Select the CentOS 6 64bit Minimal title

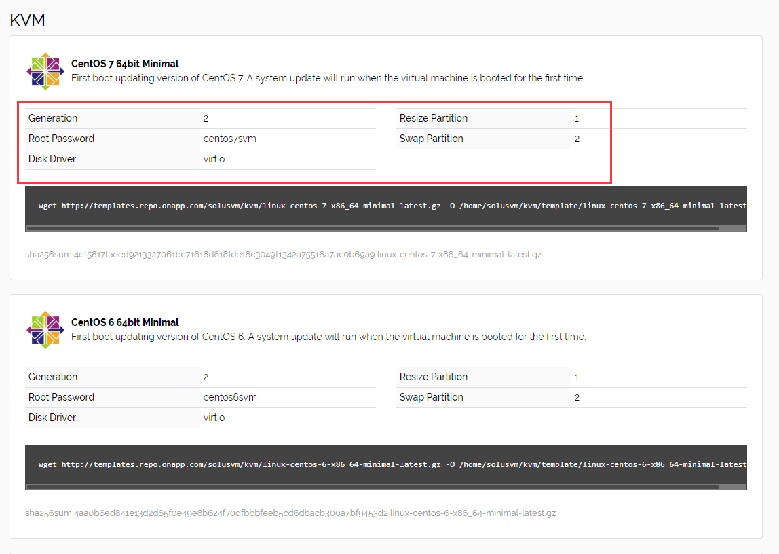tap(125, 322)
